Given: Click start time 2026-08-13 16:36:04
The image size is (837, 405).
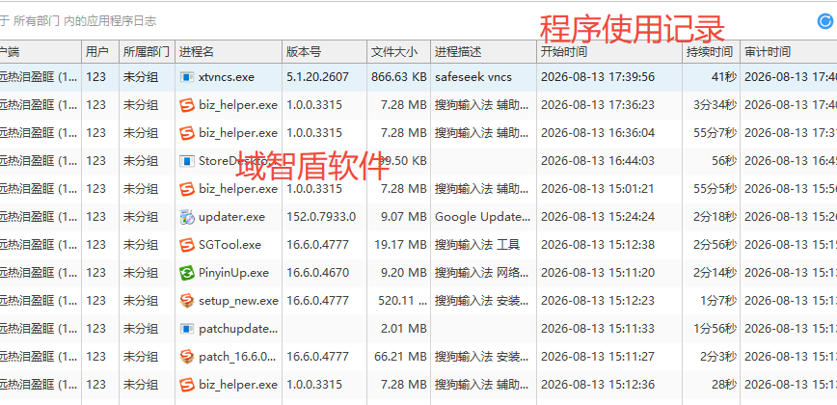Looking at the screenshot, I should click(597, 133).
